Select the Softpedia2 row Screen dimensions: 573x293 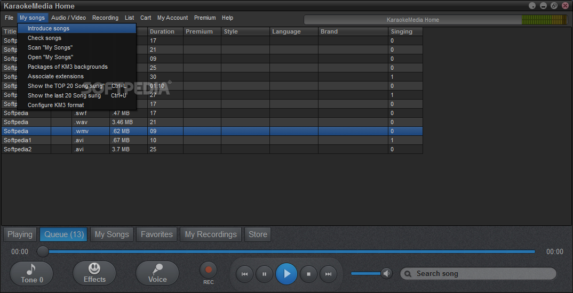(212, 149)
